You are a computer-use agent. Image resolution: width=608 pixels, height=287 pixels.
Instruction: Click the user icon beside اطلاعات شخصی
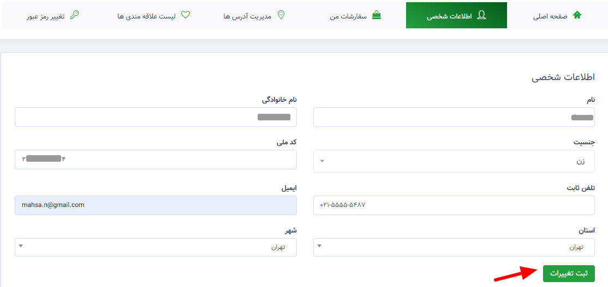tap(481, 15)
